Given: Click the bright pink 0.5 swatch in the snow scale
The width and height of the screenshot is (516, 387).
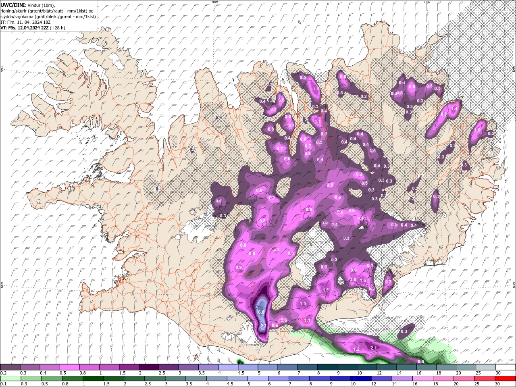Looking at the screenshot, I should [69, 367].
